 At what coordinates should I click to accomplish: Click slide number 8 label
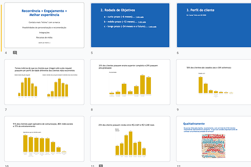pos(92,110)
